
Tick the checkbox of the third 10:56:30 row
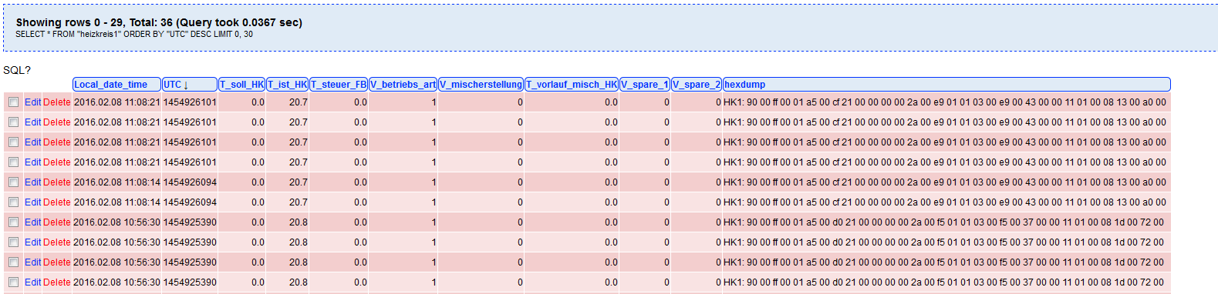[13, 262]
